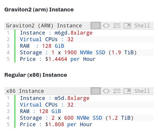158x136 pixels.
Task: Click the 'Regular (x86) Instance' heading
Action: [x=36, y=75]
